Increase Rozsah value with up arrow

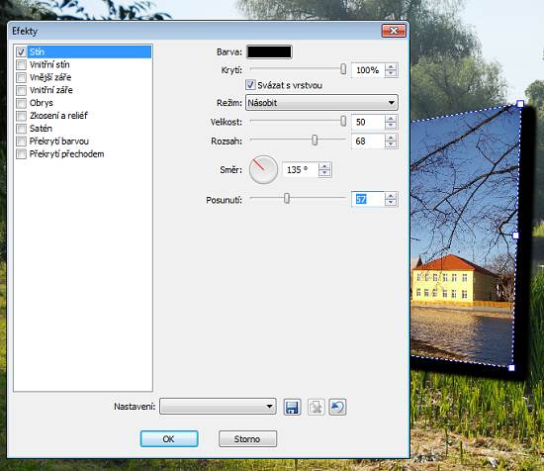391,139
